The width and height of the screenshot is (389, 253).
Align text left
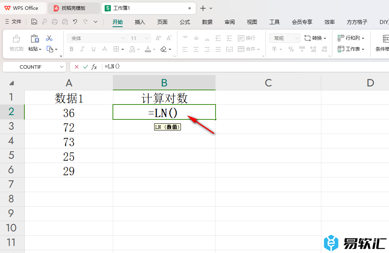(185, 49)
